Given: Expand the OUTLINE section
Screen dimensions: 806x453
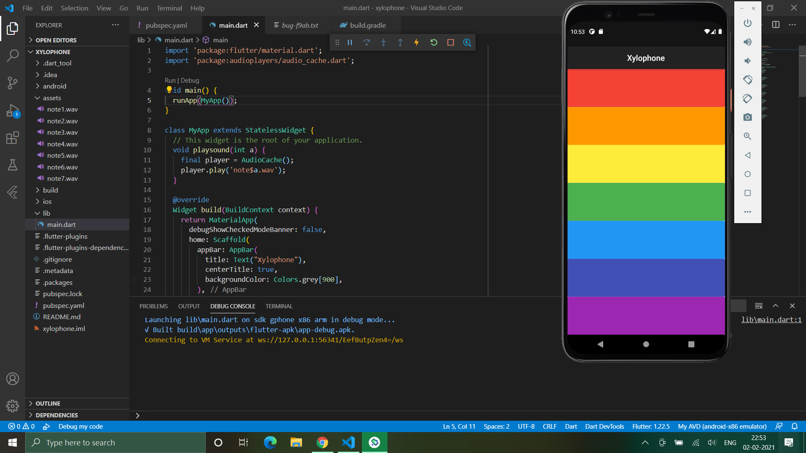Looking at the screenshot, I should pos(47,403).
